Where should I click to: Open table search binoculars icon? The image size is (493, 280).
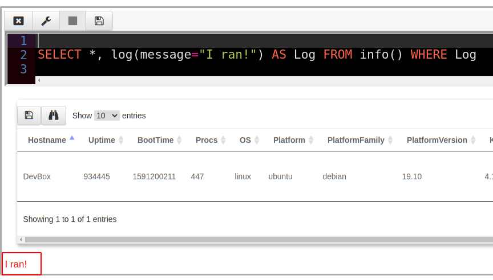pos(54,116)
